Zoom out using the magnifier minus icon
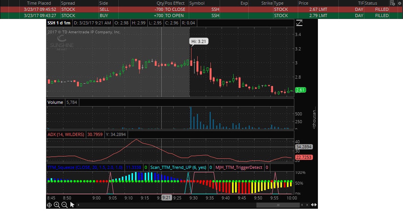The image size is (403, 220). (x=64, y=205)
